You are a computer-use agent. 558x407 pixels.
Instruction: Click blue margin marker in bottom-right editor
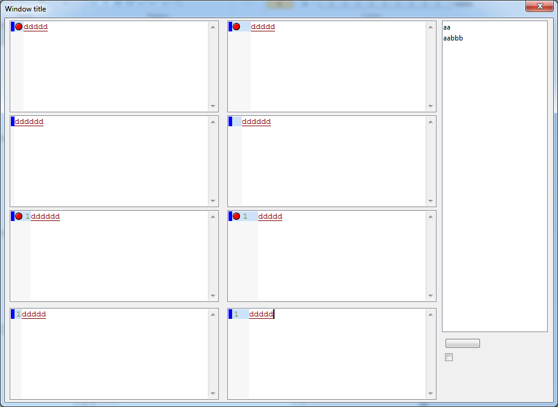pyautogui.click(x=230, y=314)
